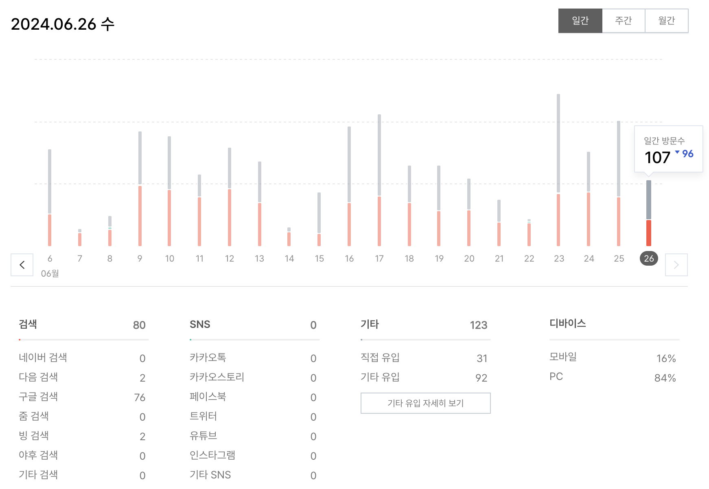This screenshot has width=709, height=489.
Task: Click the 모바일 device row
Action: (614, 357)
